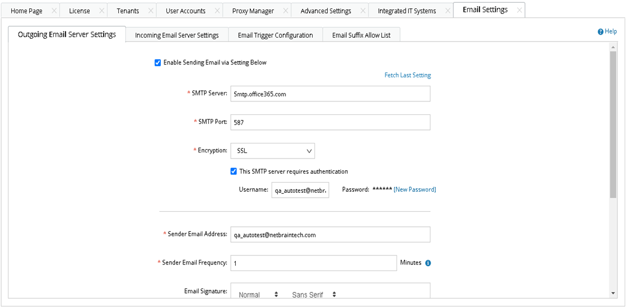Close the Proxy Manager tab

[x=286, y=11]
